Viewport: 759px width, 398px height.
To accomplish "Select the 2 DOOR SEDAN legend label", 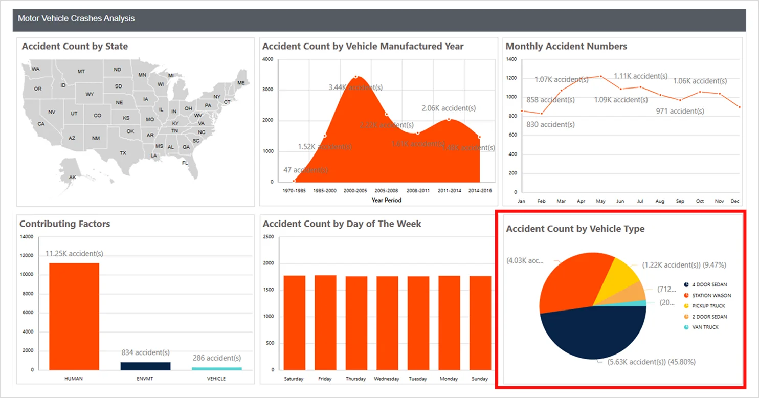I will [709, 317].
